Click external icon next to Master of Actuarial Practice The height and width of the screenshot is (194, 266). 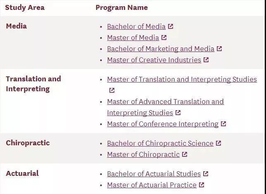[x=202, y=185]
